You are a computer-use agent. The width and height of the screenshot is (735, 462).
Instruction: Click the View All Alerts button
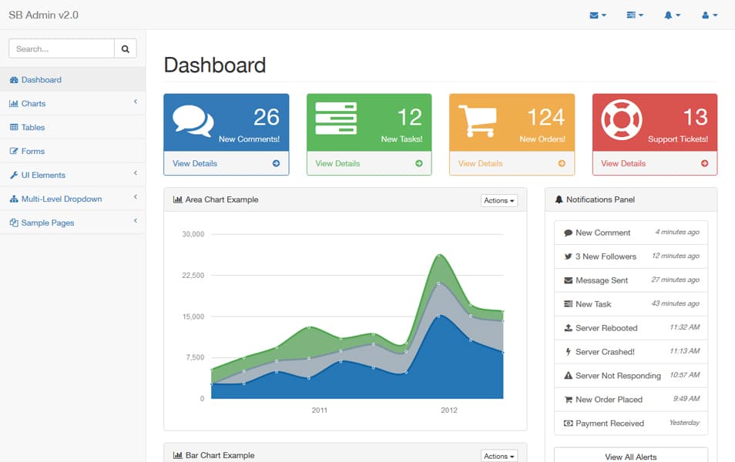(x=630, y=456)
